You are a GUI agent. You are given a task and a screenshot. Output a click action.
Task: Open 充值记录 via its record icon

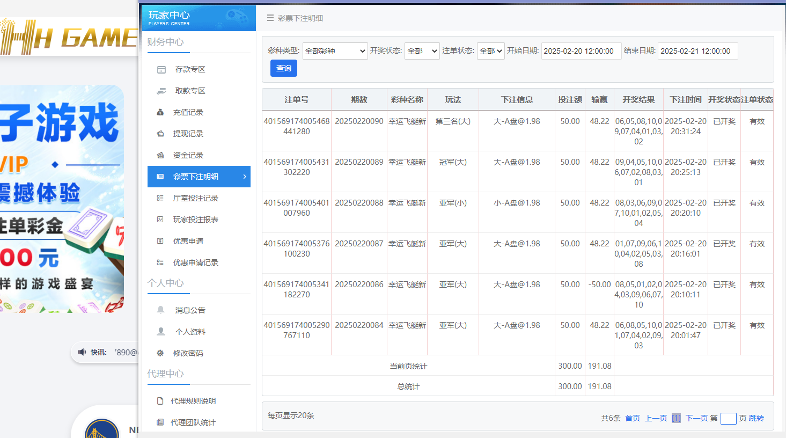pos(161,112)
